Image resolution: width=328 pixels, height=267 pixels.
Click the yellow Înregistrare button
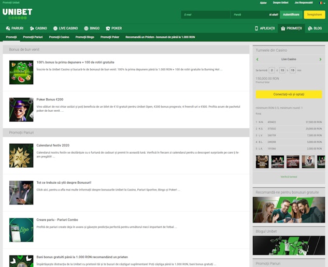coord(315,14)
